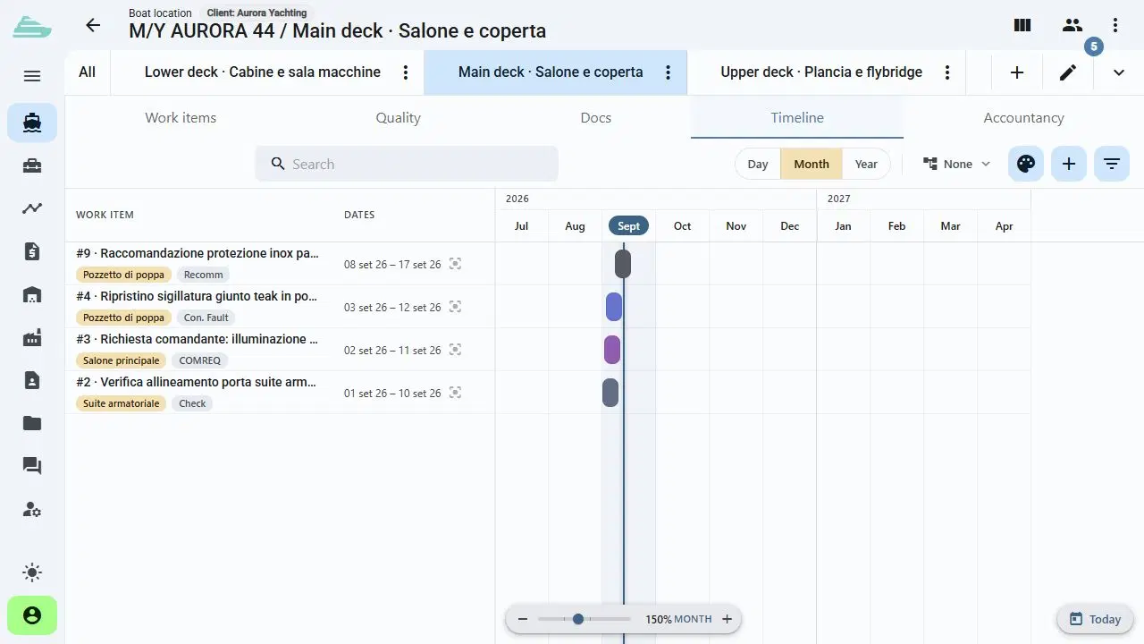Open work item #3 Richiesta comandante illuminazione
This screenshot has width=1144, height=644.
[x=198, y=339]
